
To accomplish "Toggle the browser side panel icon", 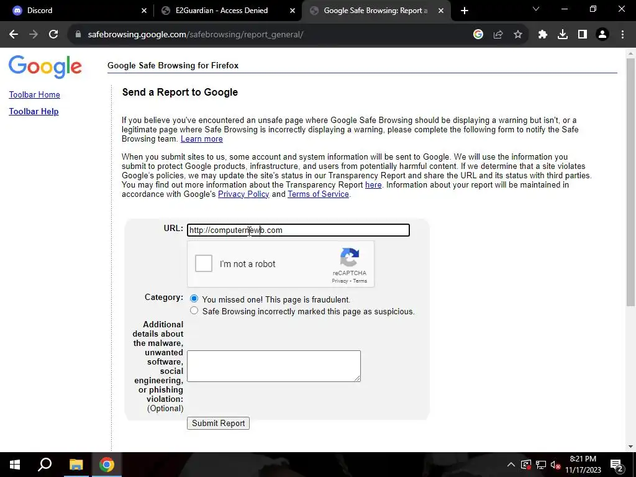I will (583, 35).
